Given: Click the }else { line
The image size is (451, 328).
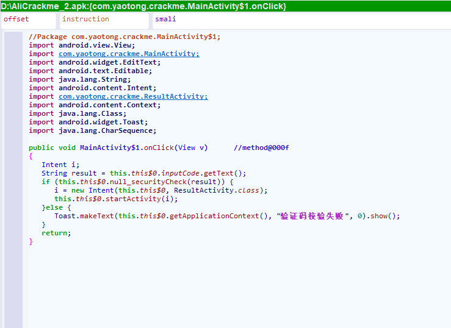Looking at the screenshot, I should [x=56, y=207].
